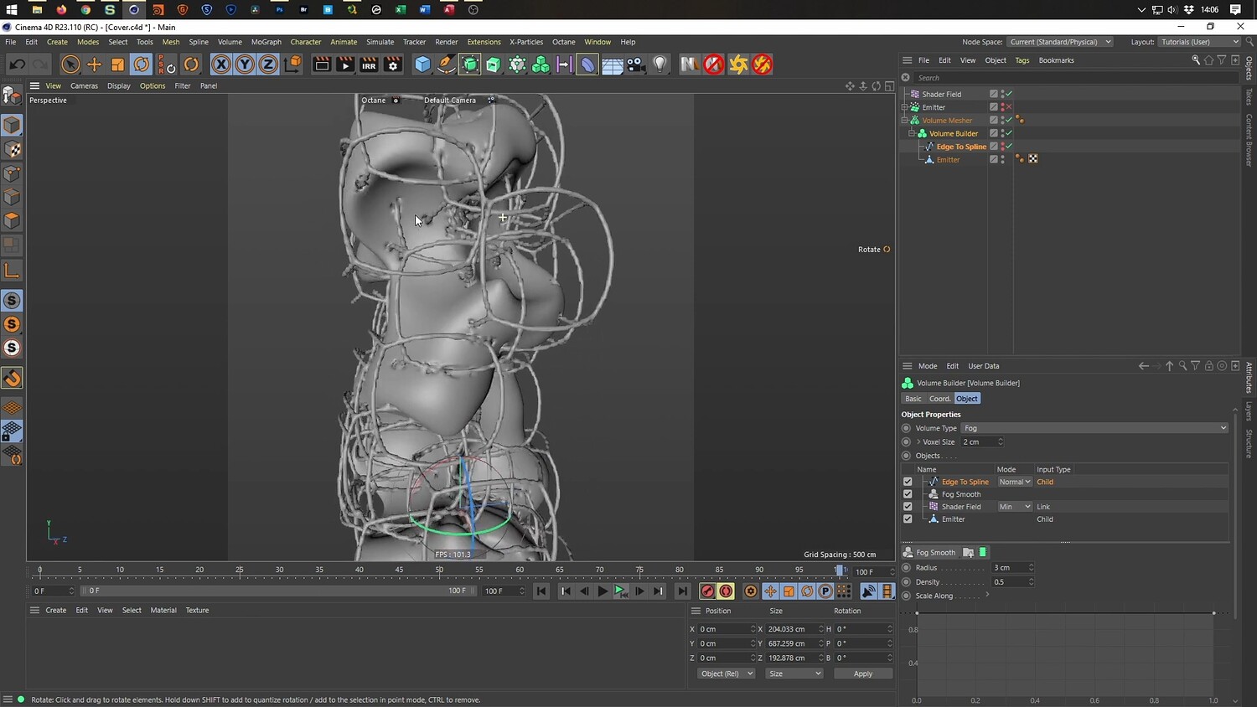
Task: Toggle the Fog Smooth checkbox in Objects list
Action: 908,494
